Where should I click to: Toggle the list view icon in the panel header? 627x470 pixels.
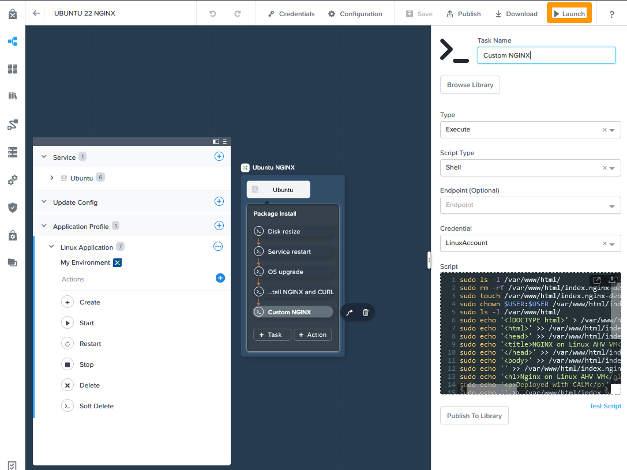coord(224,141)
